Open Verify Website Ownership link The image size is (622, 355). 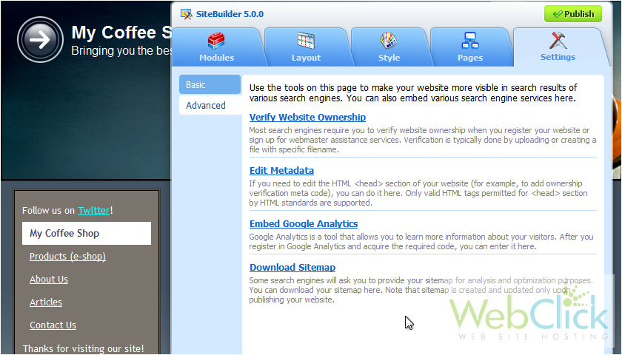[x=307, y=118]
